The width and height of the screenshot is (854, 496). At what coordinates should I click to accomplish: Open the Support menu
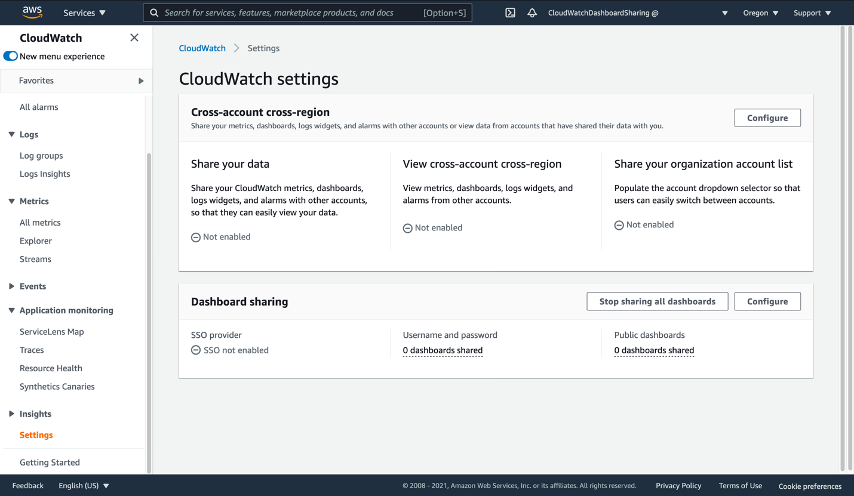tap(811, 12)
